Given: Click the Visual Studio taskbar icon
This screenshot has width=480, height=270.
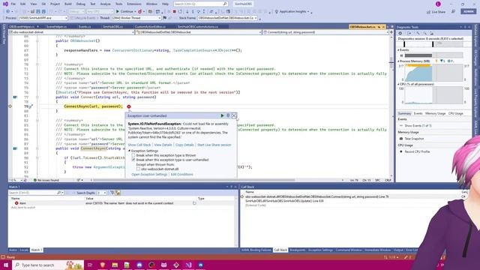Looking at the screenshot, I should pos(188,265).
